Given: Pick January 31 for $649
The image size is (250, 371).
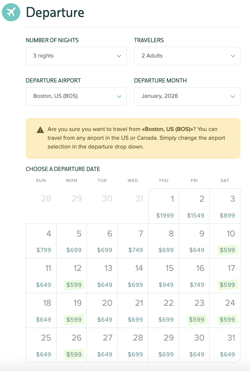Looking at the screenshot, I should (225, 345).
